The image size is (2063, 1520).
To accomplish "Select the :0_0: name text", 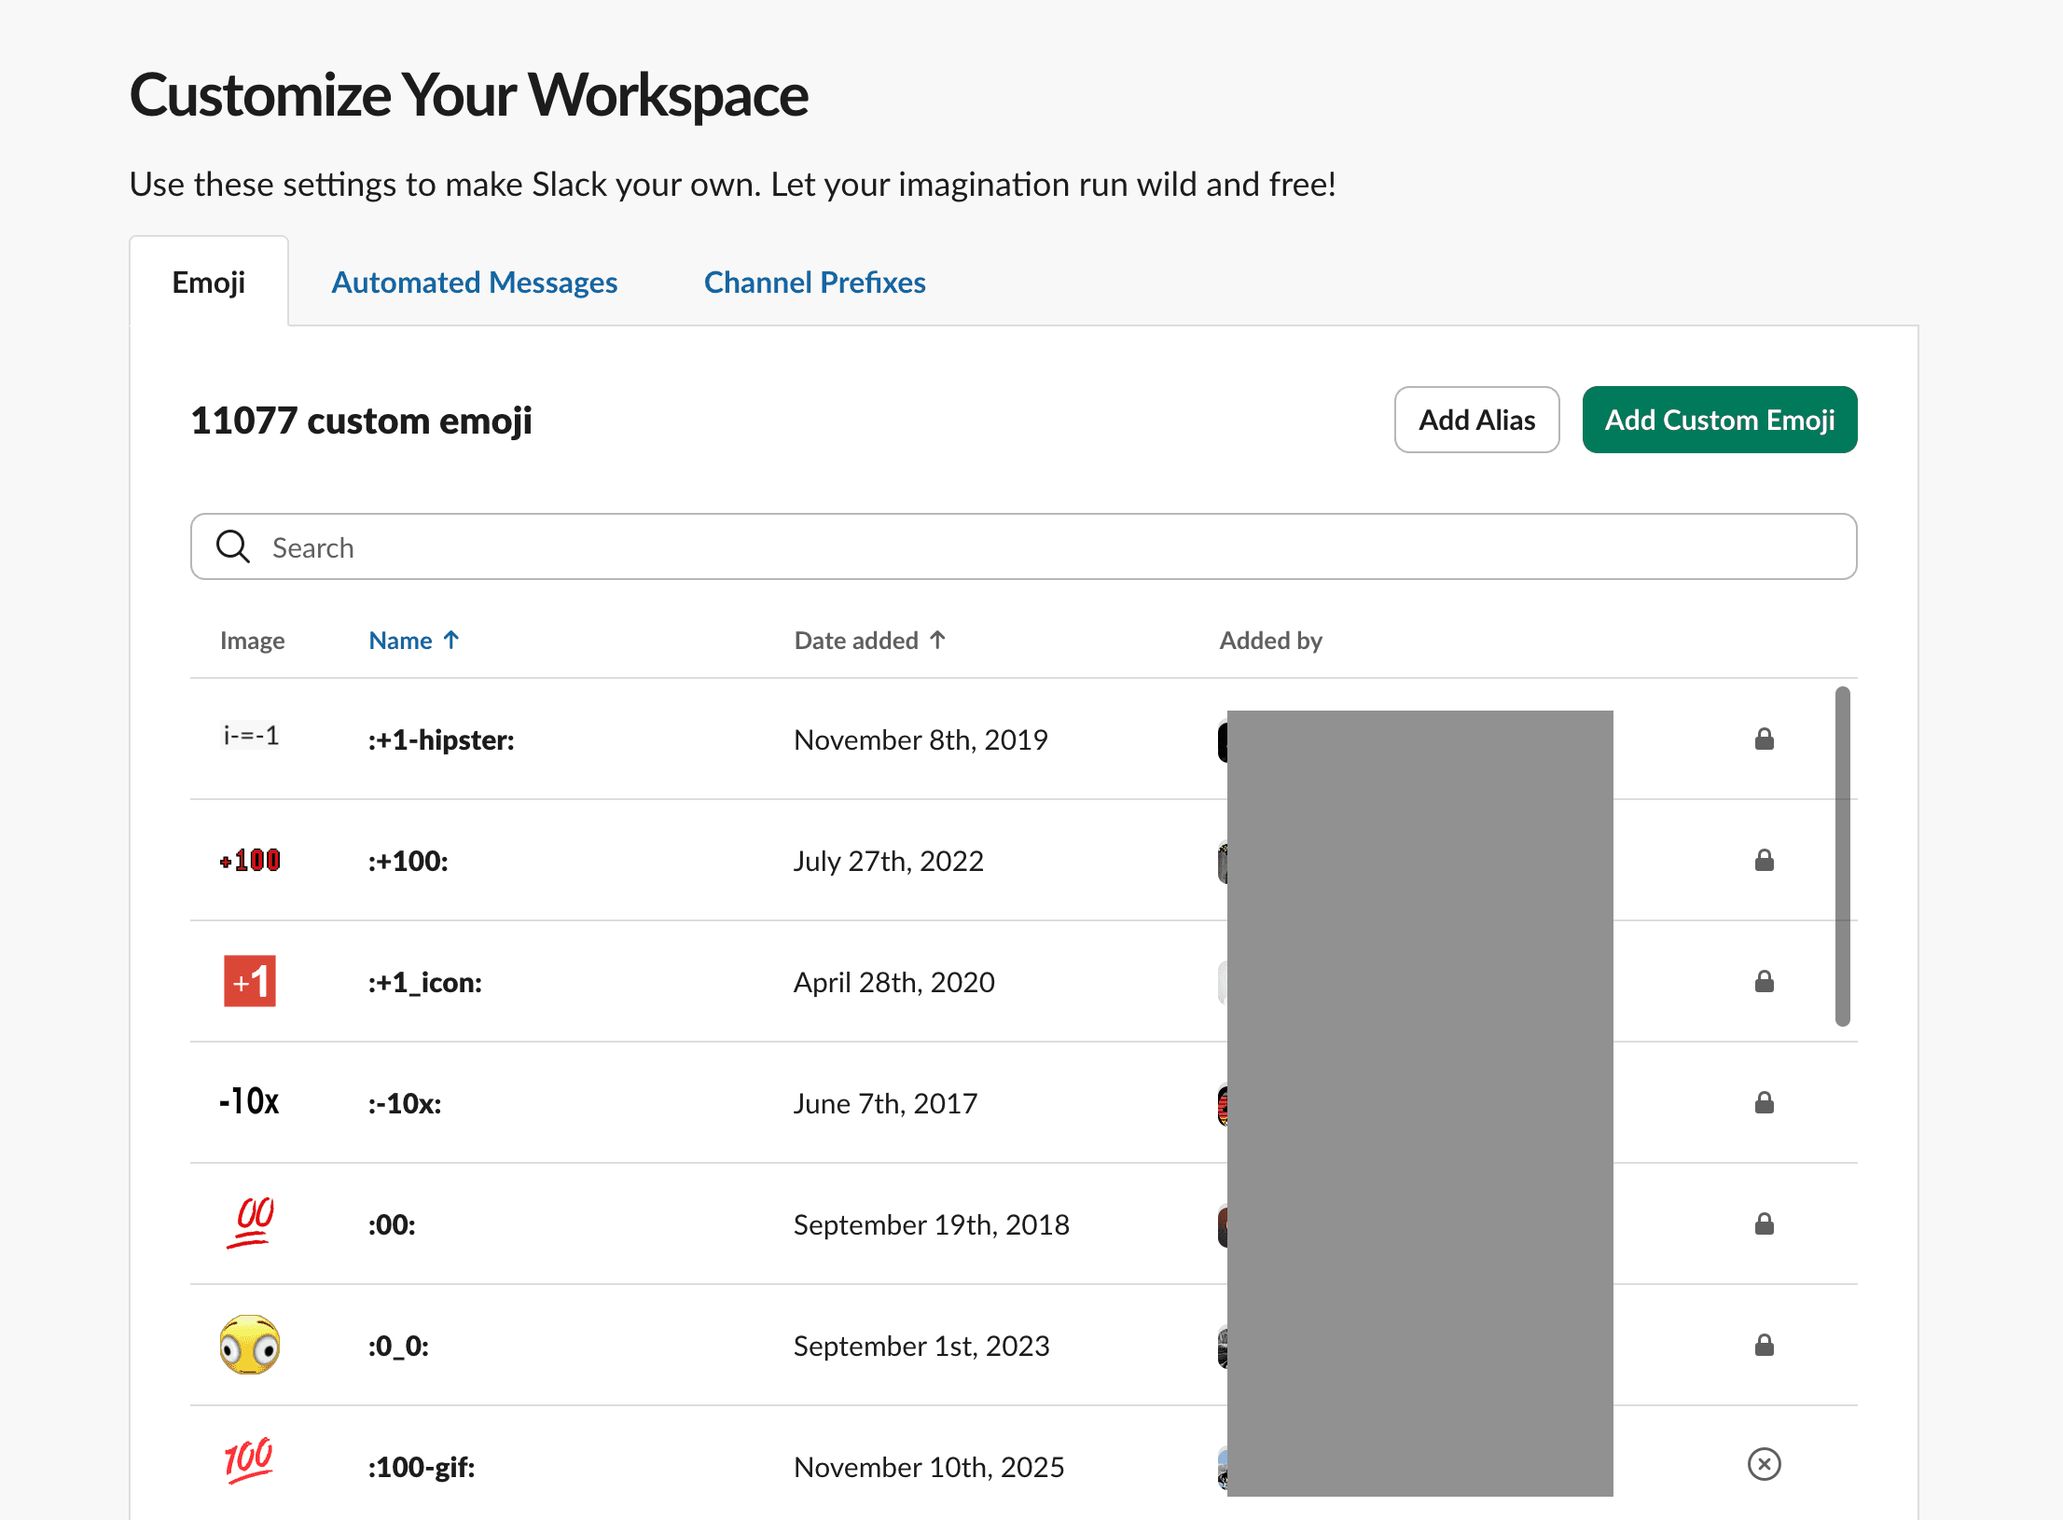I will (x=398, y=1346).
